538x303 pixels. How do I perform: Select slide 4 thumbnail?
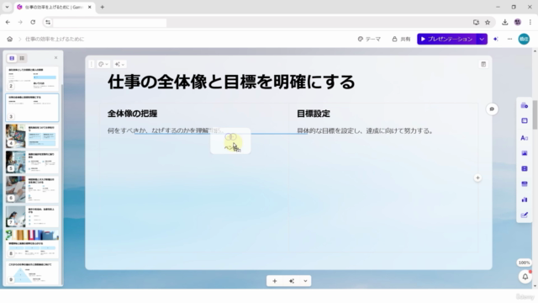[32, 136]
